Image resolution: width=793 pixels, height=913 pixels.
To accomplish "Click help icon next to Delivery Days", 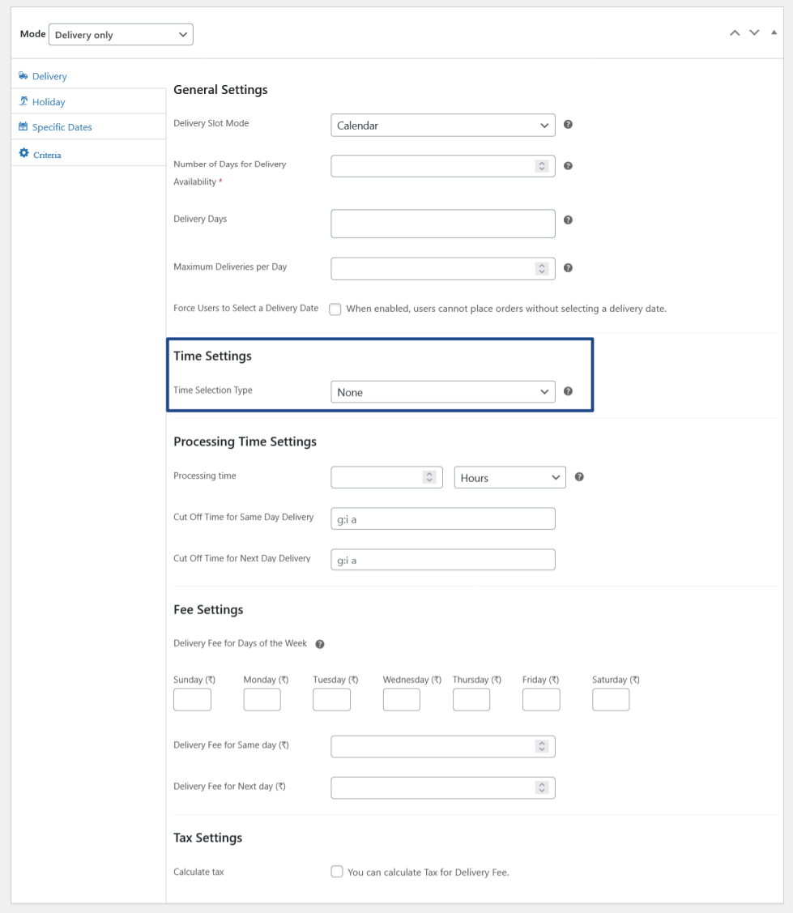I will 568,220.
